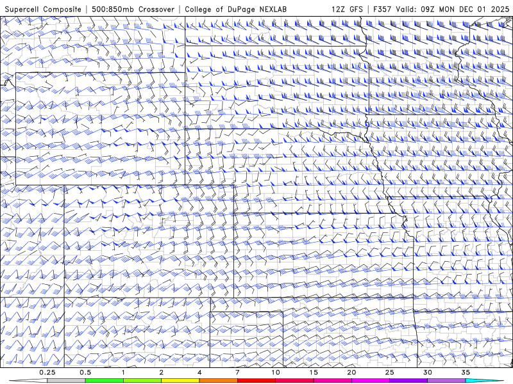Click the yellow-green 1–2 color bar segment
Image resolution: width=513 pixels, height=384 pixels.
[x=142, y=381]
